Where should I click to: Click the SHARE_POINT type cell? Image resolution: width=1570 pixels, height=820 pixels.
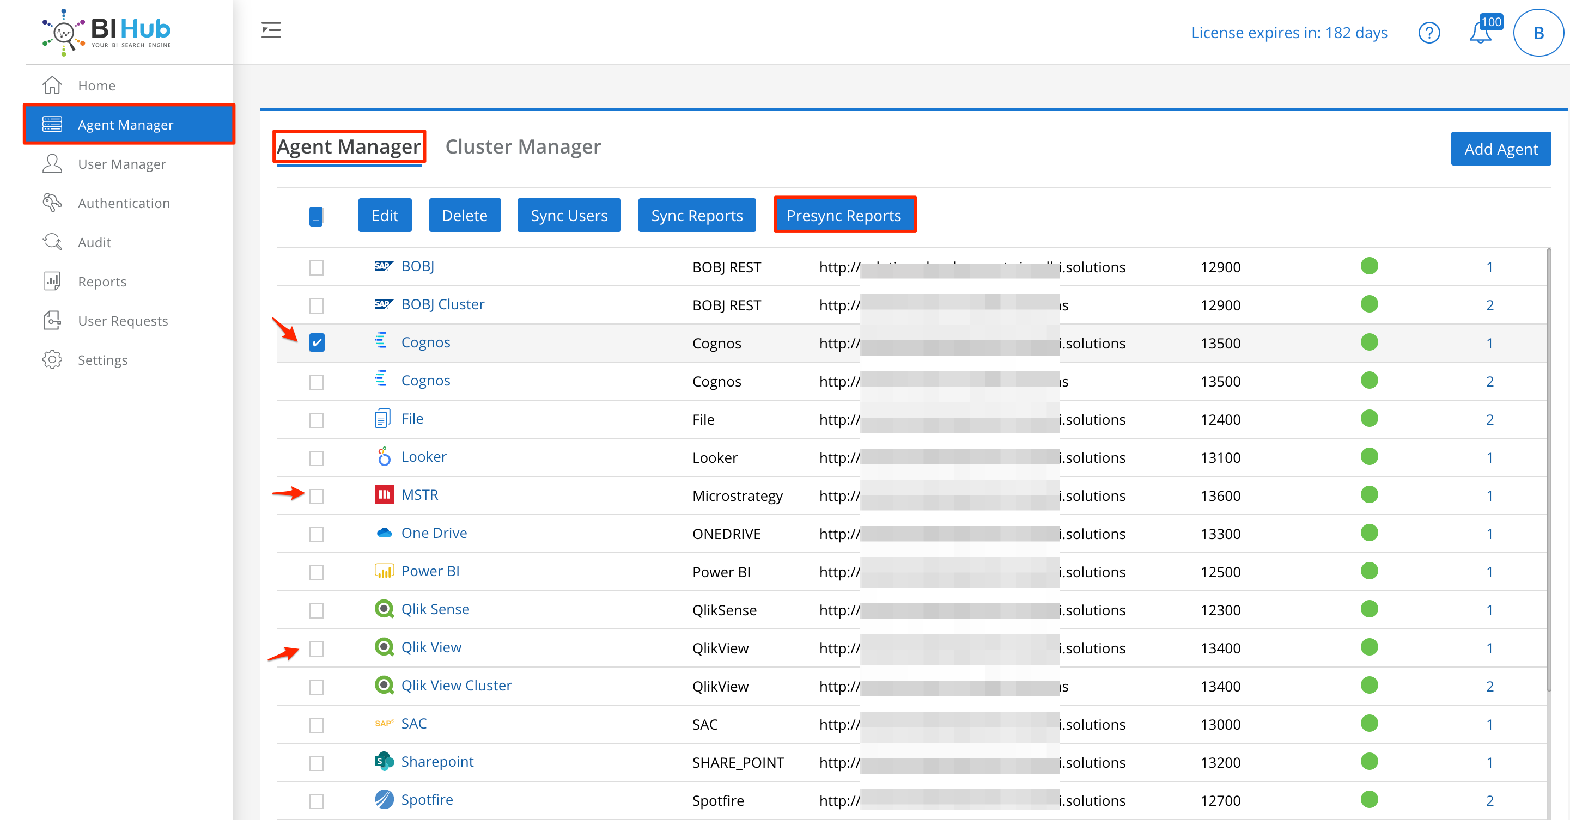click(738, 763)
